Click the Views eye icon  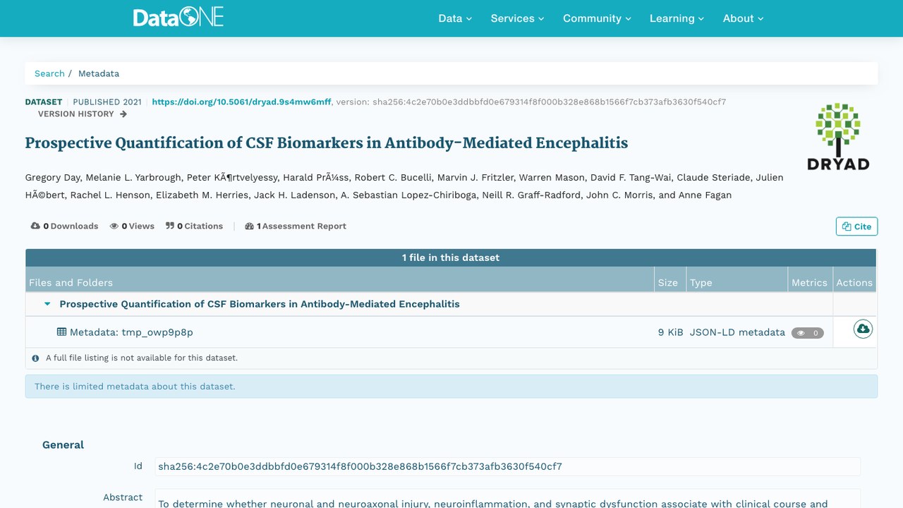(x=114, y=226)
